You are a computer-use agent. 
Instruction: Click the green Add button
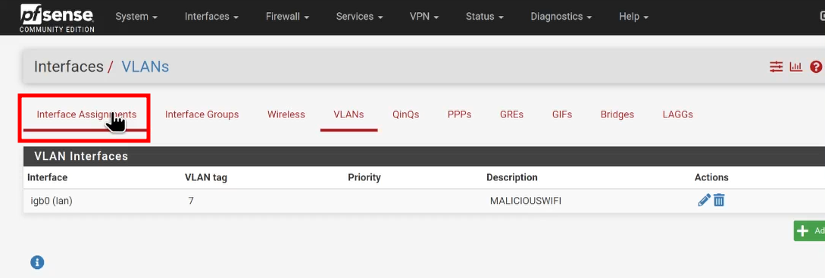pos(810,230)
